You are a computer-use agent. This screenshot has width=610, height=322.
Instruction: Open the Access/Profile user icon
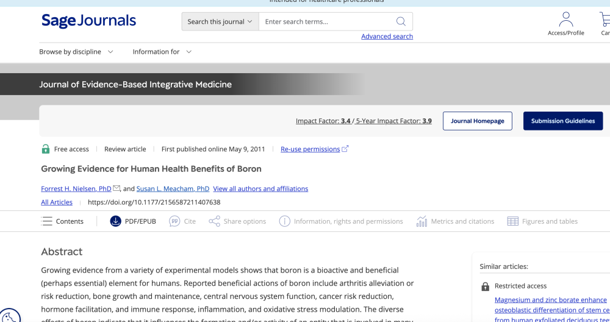coord(565,19)
